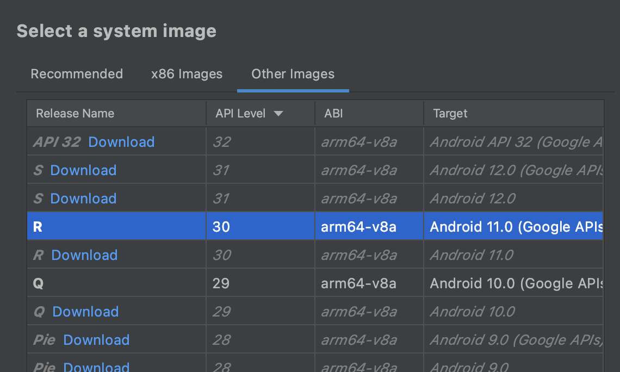Select Q release with Android 10.0 Google APIs
Image resolution: width=620 pixels, height=372 pixels.
click(38, 283)
